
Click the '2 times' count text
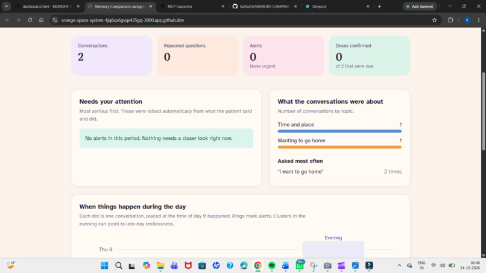tap(393, 172)
